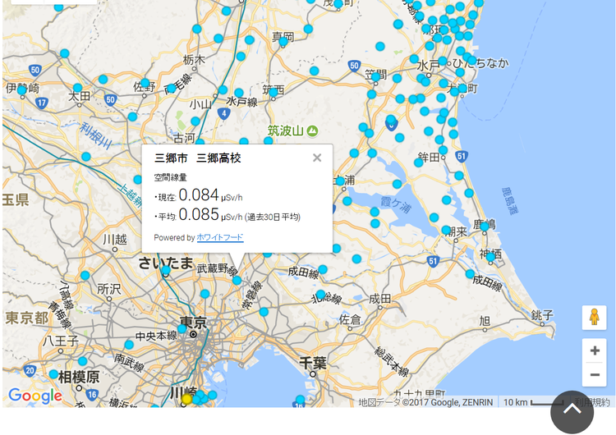Click the route 51 shield near 鉾田
This screenshot has height=435, width=616.
pos(461,156)
